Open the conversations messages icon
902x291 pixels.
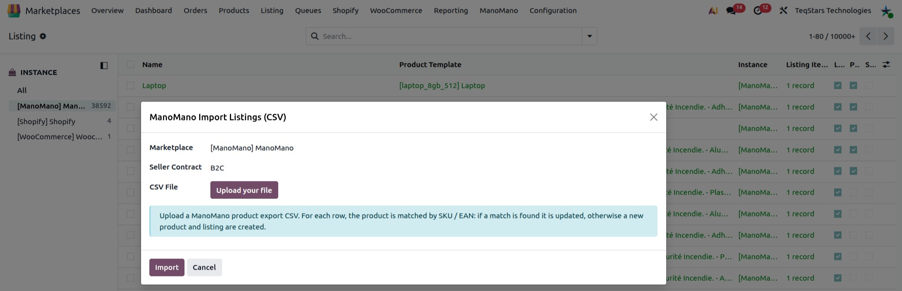click(x=731, y=11)
